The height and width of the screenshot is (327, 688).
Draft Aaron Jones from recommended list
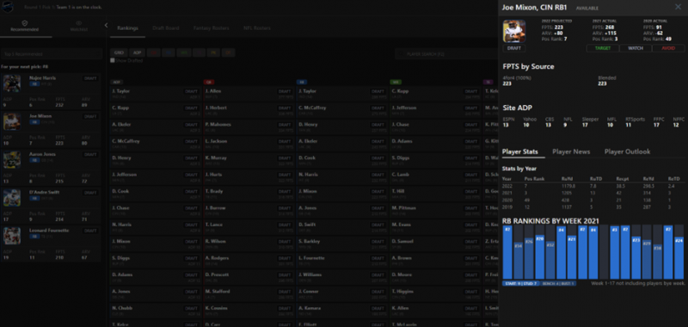[90, 155]
